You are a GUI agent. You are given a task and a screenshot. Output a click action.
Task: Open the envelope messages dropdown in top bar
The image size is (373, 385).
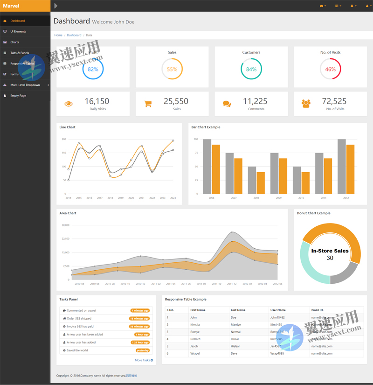323,6
